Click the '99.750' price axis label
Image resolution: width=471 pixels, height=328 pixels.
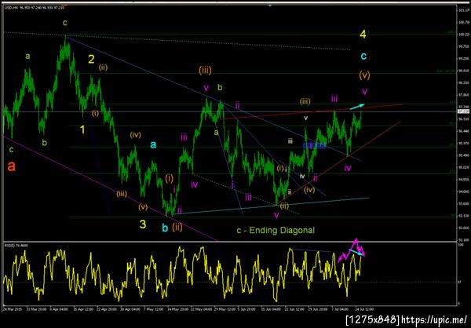(462, 46)
